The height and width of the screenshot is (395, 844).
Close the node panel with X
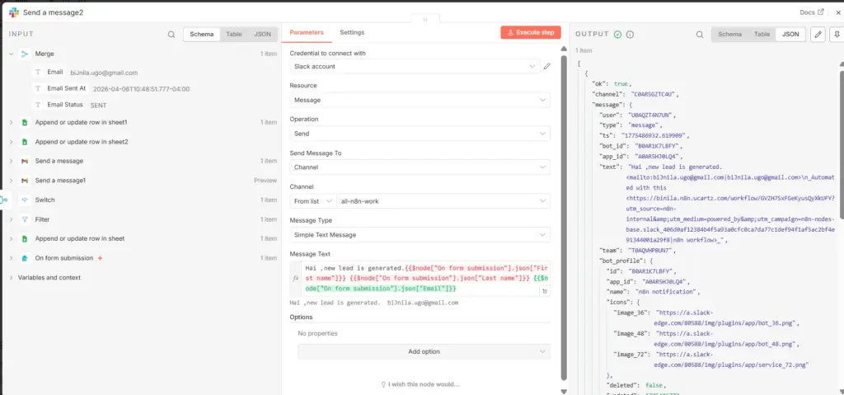click(837, 12)
